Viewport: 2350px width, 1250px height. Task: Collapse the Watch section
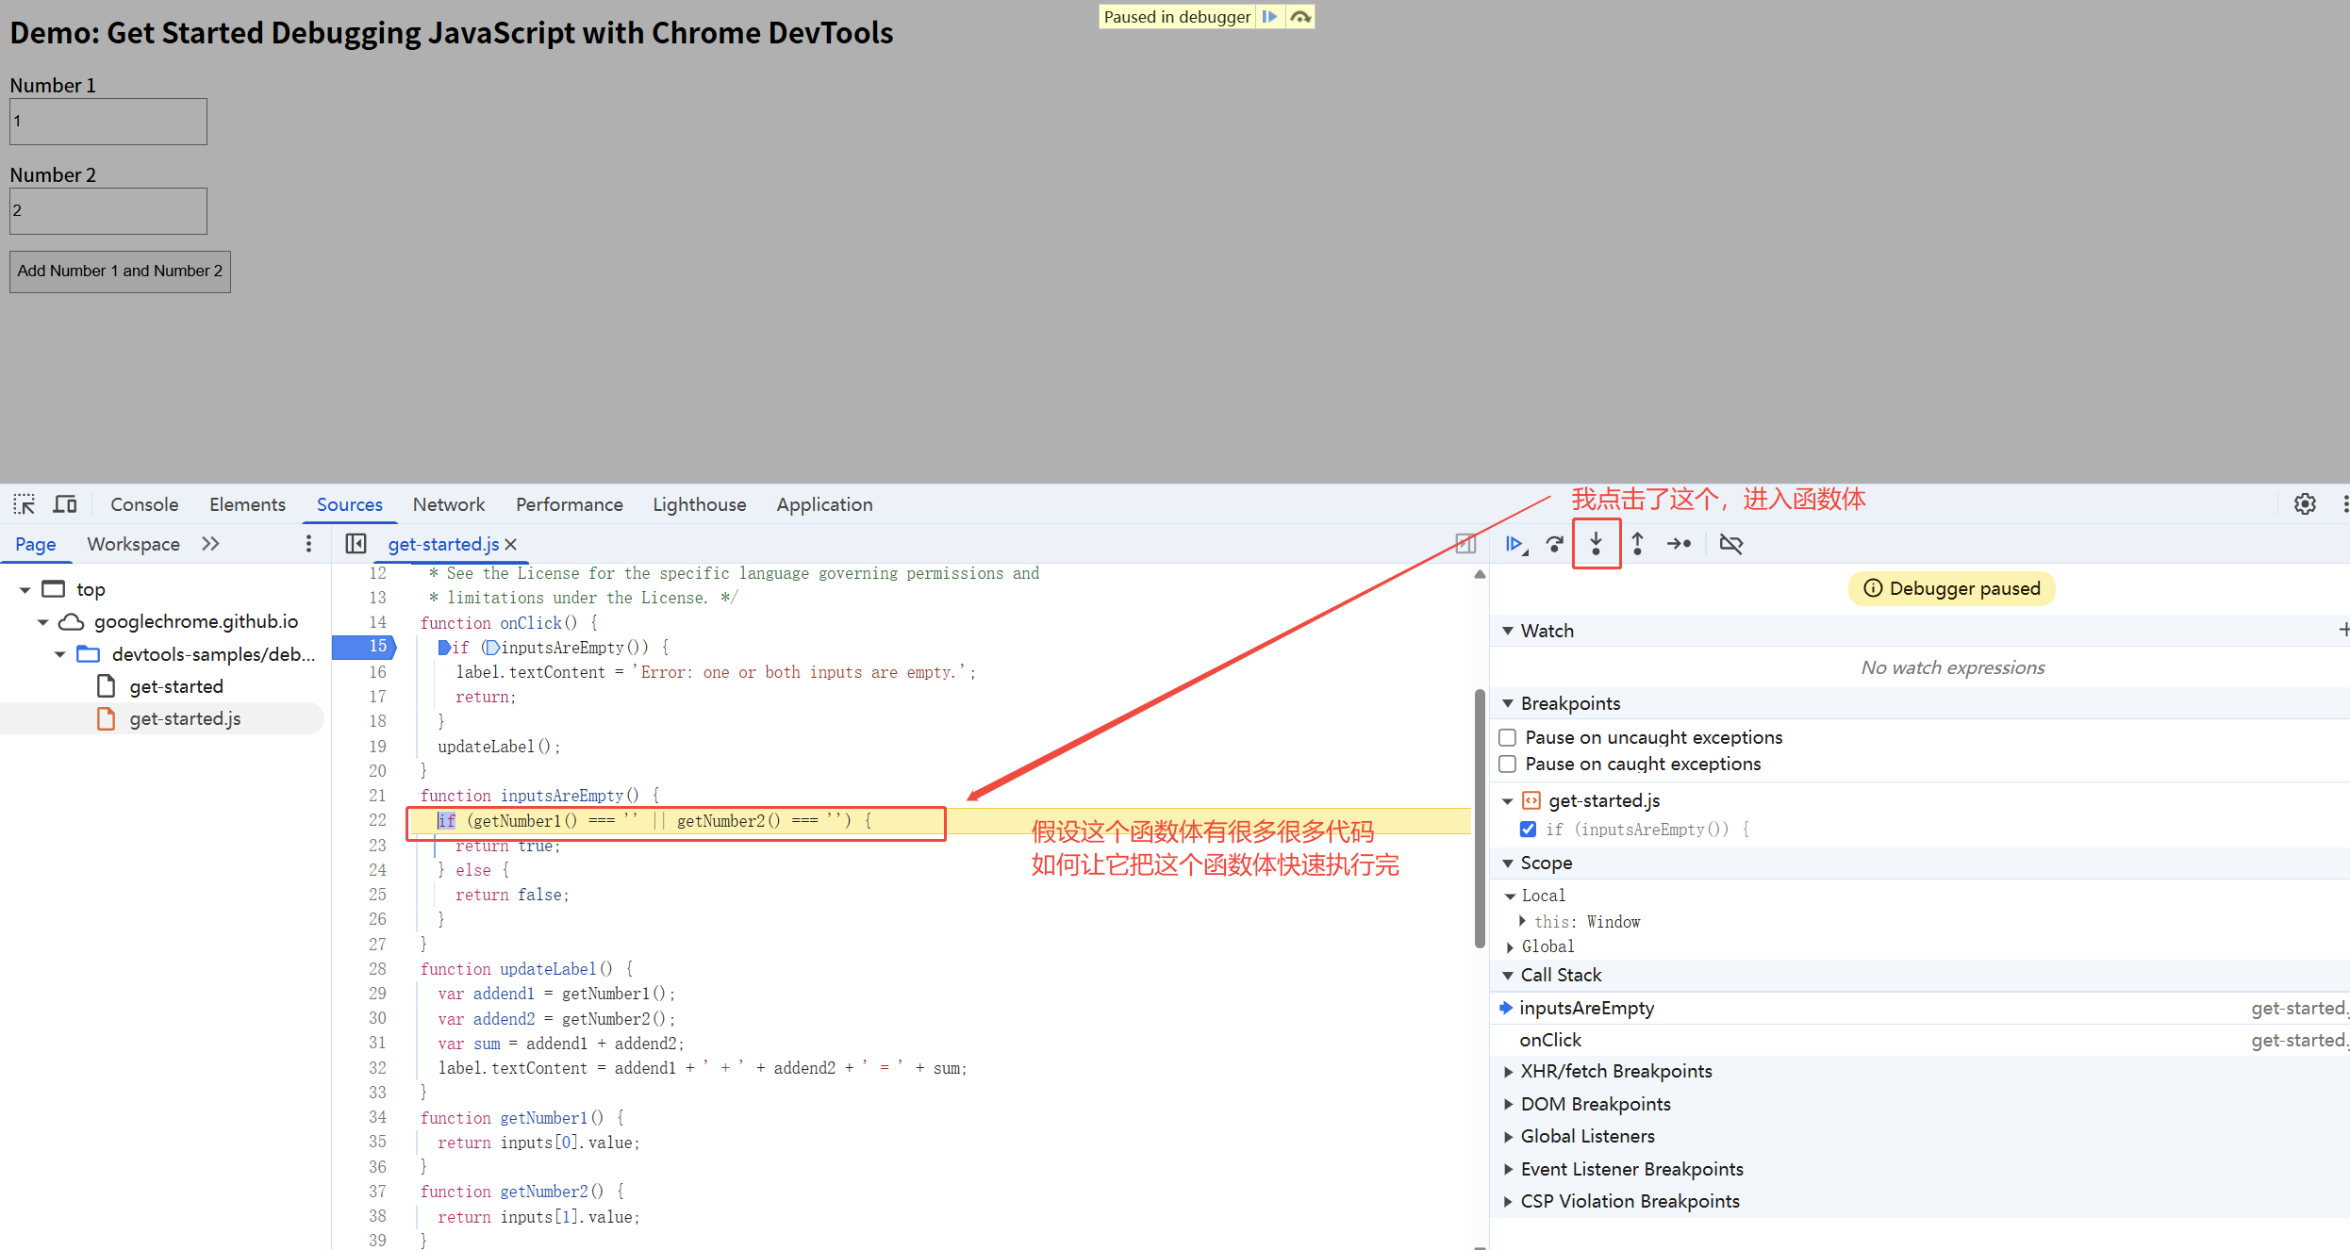click(x=1547, y=631)
